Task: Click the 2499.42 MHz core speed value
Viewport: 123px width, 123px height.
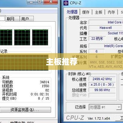Action: tap(102, 79)
